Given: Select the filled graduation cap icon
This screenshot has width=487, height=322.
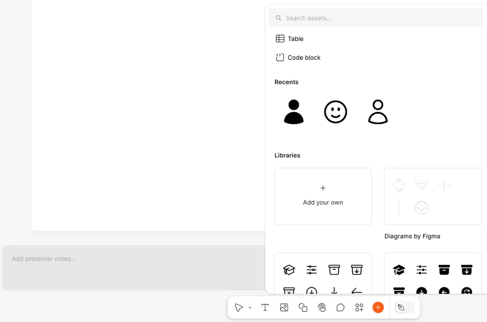Looking at the screenshot, I should (399, 270).
